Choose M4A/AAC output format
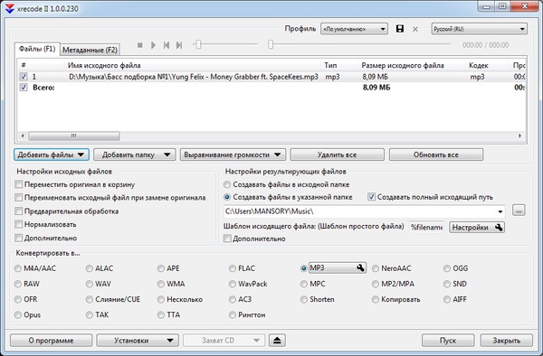 point(18,268)
